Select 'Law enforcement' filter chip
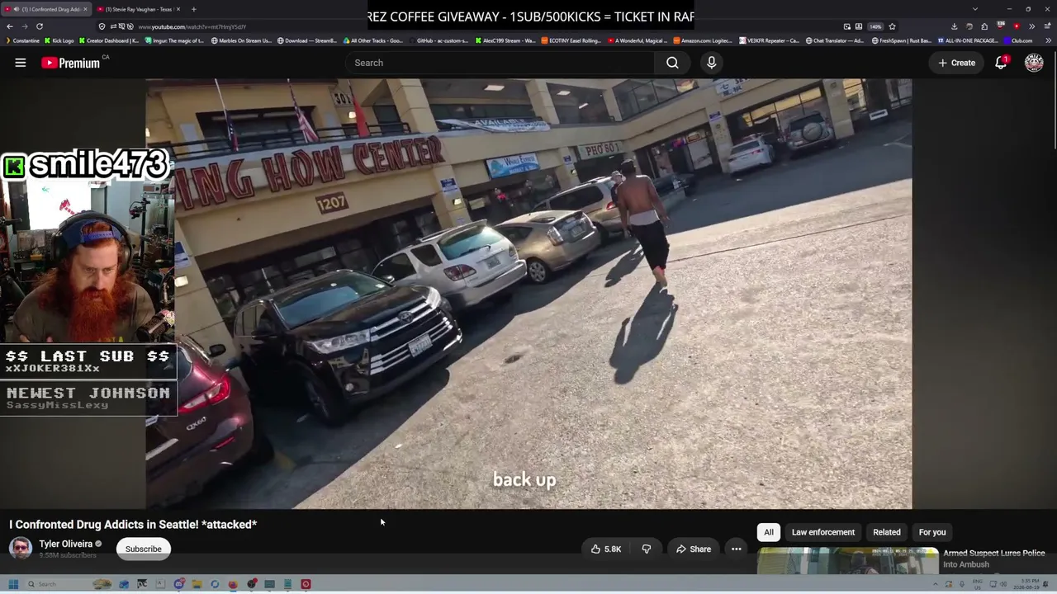Screen dimensions: 1057x594 point(823,532)
